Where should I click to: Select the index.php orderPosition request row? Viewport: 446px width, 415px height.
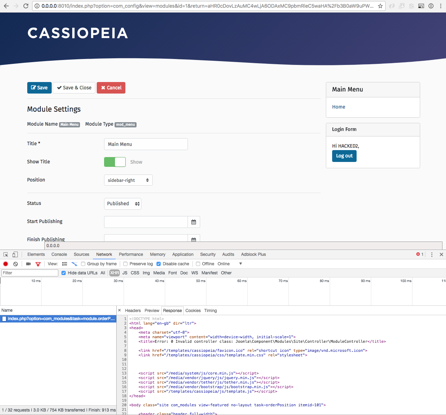tap(58, 319)
